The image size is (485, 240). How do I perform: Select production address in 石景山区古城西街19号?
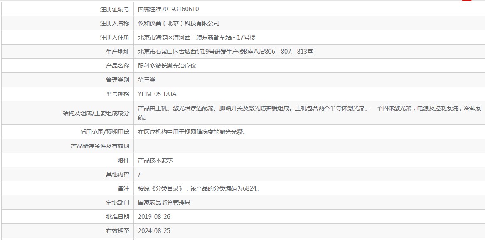click(225, 52)
